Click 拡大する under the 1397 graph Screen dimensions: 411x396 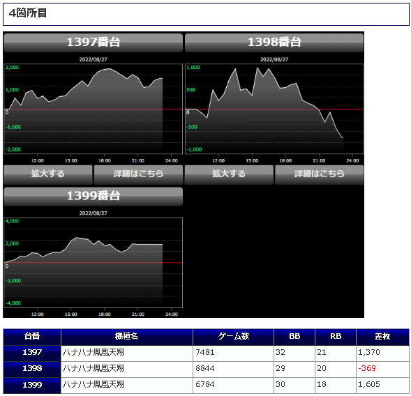pos(48,174)
